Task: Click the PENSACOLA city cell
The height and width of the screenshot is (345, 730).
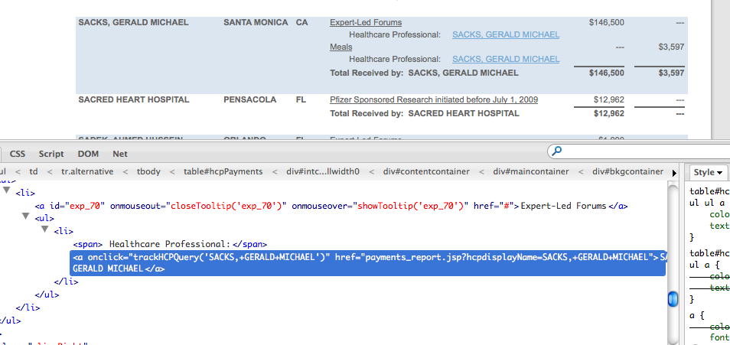Action: 249,99
